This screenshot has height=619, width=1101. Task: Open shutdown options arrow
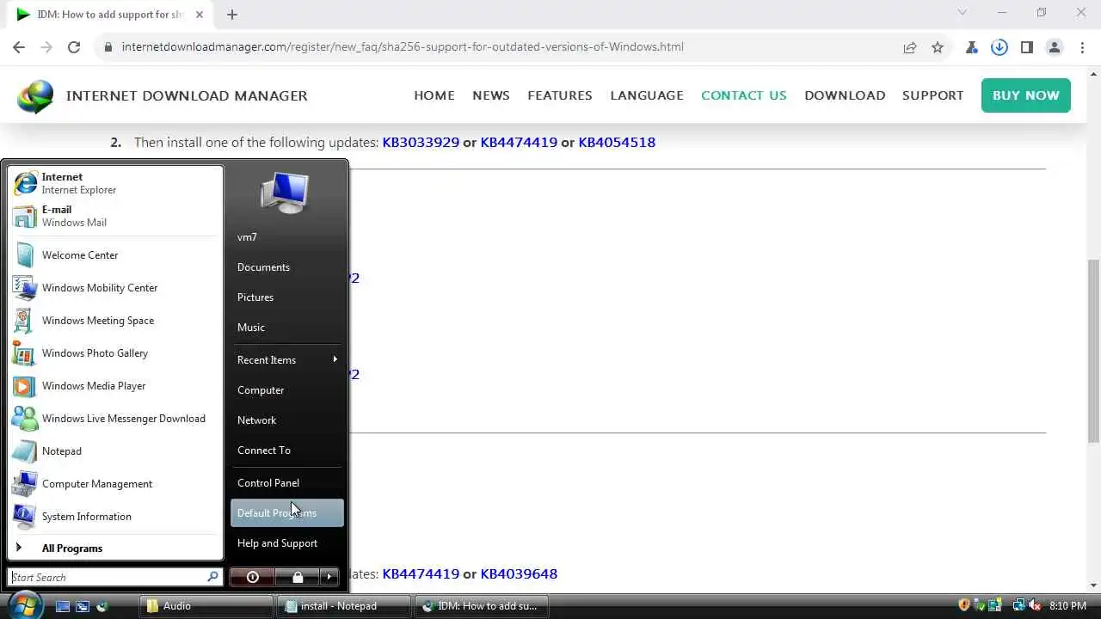tap(329, 577)
